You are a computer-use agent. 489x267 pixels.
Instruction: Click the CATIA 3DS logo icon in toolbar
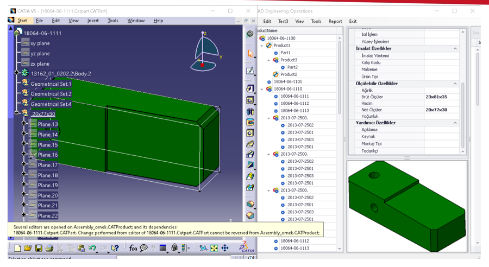[x=247, y=247]
